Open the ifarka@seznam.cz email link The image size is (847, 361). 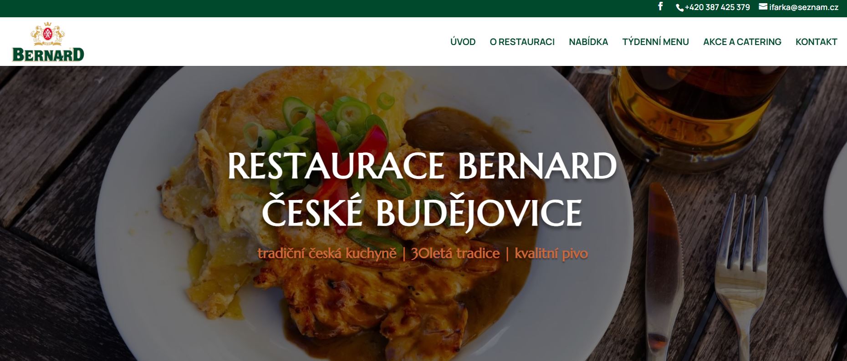(804, 7)
